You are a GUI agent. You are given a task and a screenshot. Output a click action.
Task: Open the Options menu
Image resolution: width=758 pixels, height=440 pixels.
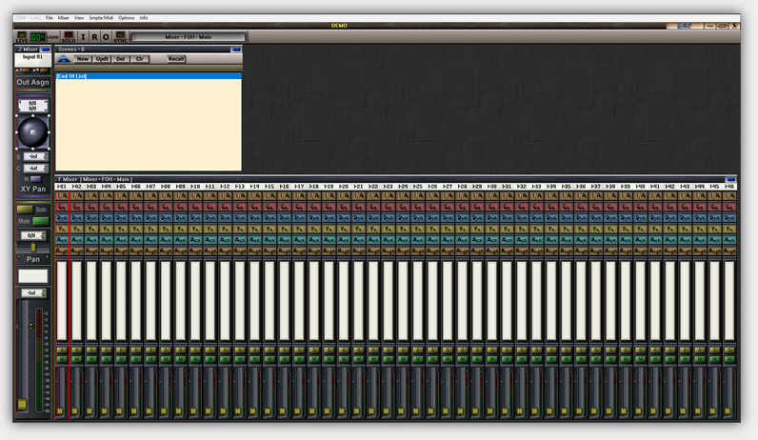pos(126,17)
